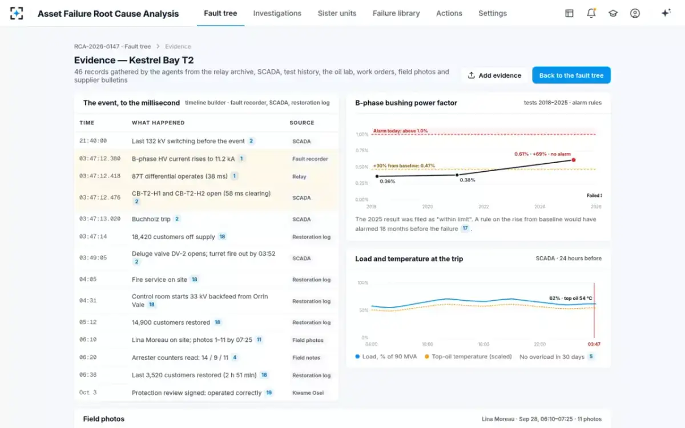Click the Field notes source cell
Screen dimensions: 685x428
pos(306,358)
